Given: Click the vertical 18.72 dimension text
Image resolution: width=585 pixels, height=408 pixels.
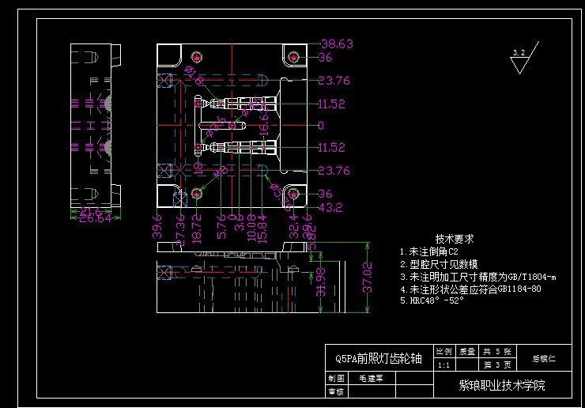Looking at the screenshot, I should tap(196, 229).
